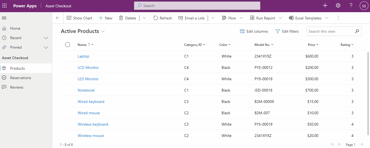Click the Edit columns button
The height and width of the screenshot is (148, 370).
pos(254,31)
